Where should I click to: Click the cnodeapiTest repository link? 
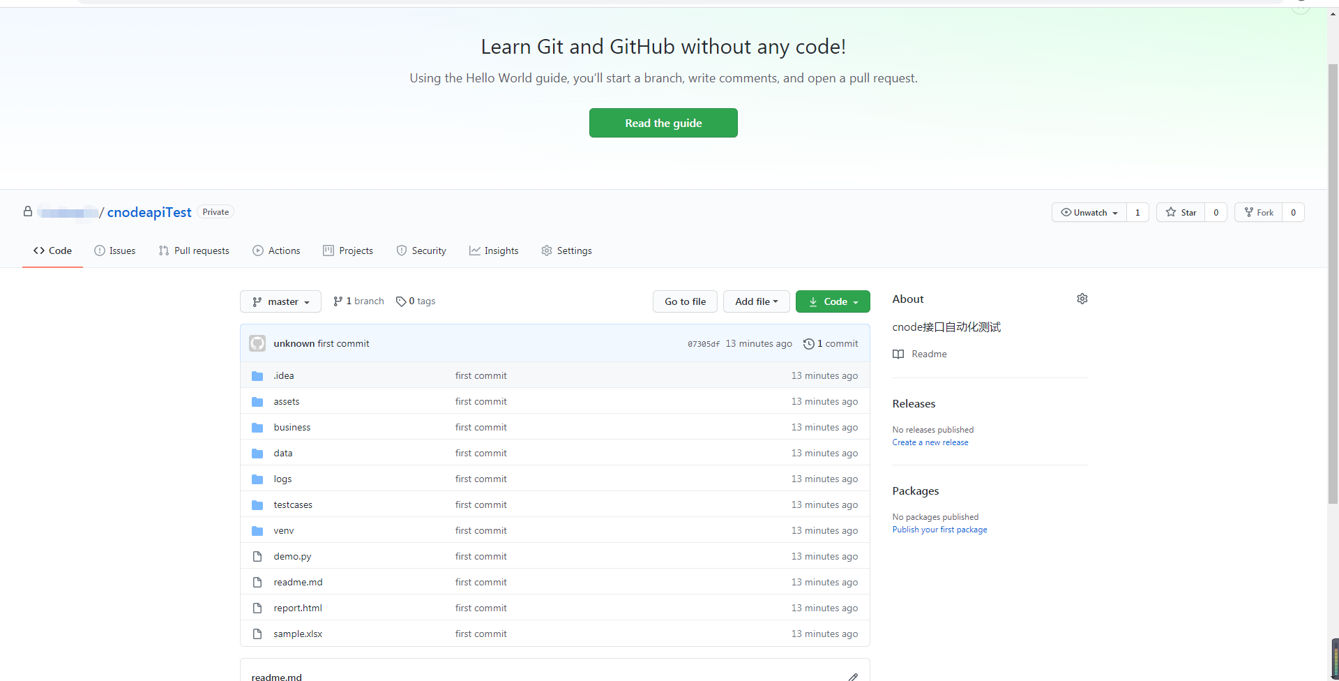tap(149, 212)
